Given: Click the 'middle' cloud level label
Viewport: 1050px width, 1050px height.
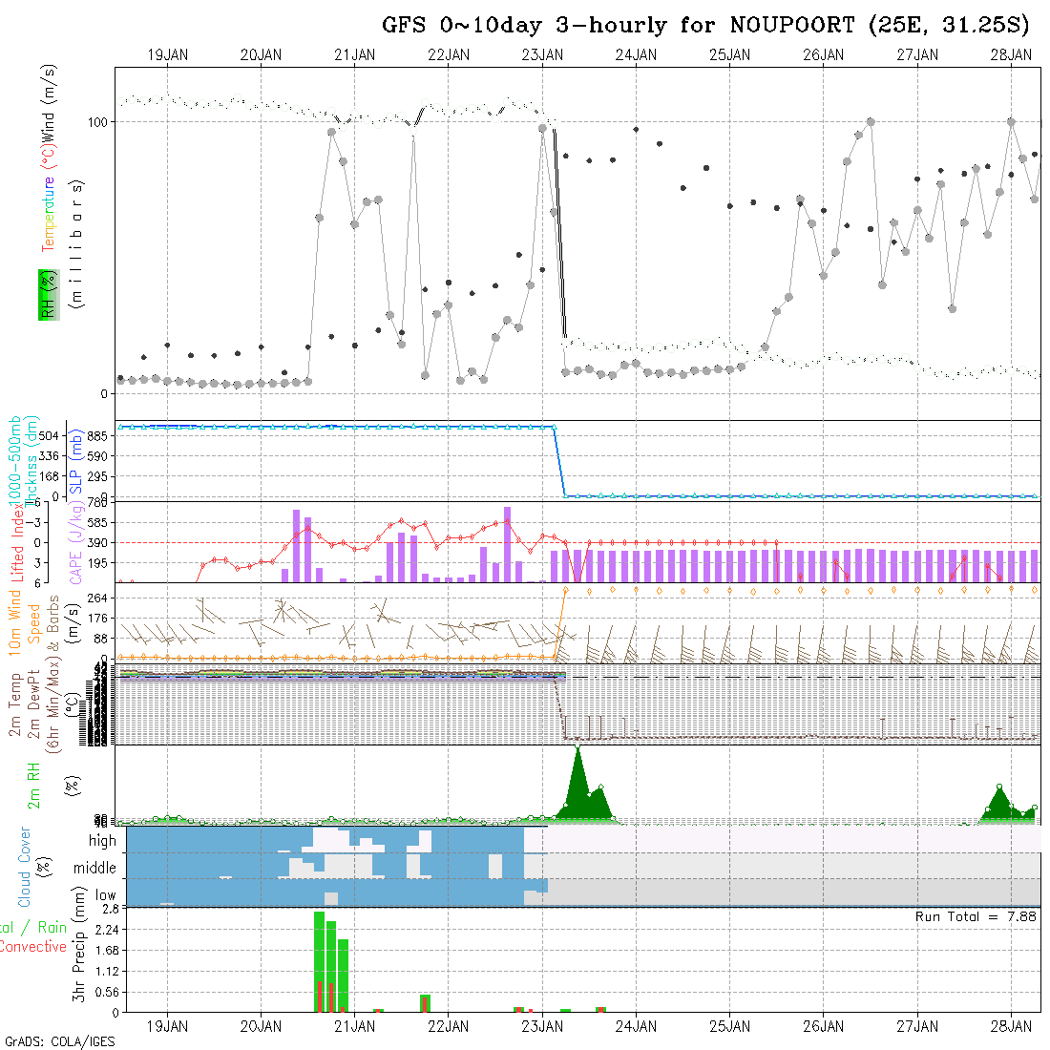Looking at the screenshot, I should [94, 868].
